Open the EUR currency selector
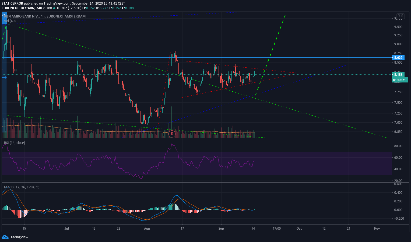Viewport: 411px width, 242px height. click(401, 16)
